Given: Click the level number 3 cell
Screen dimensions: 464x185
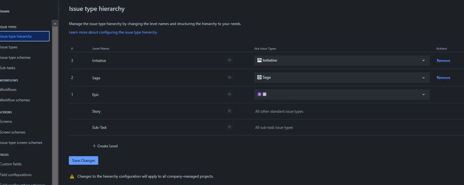Looking at the screenshot, I should [72, 60].
